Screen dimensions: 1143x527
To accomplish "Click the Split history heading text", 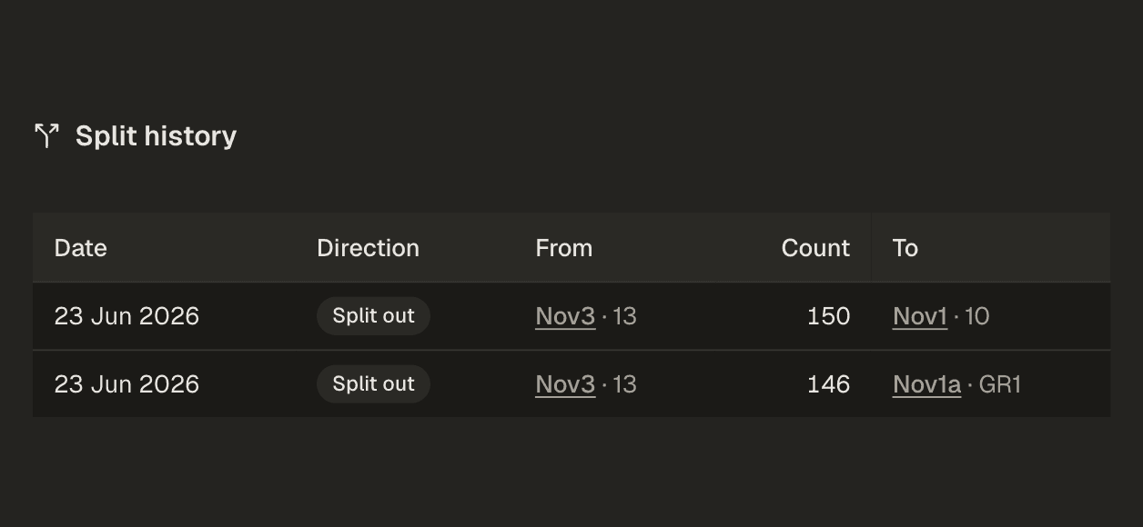I will point(156,136).
